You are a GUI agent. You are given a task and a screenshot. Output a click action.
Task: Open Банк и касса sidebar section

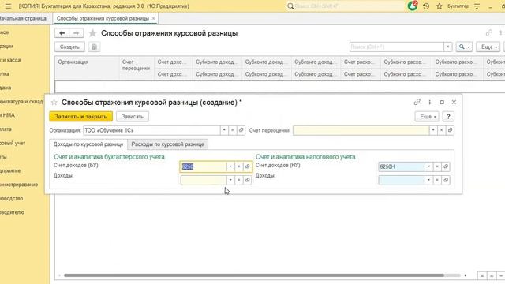tap(10, 60)
